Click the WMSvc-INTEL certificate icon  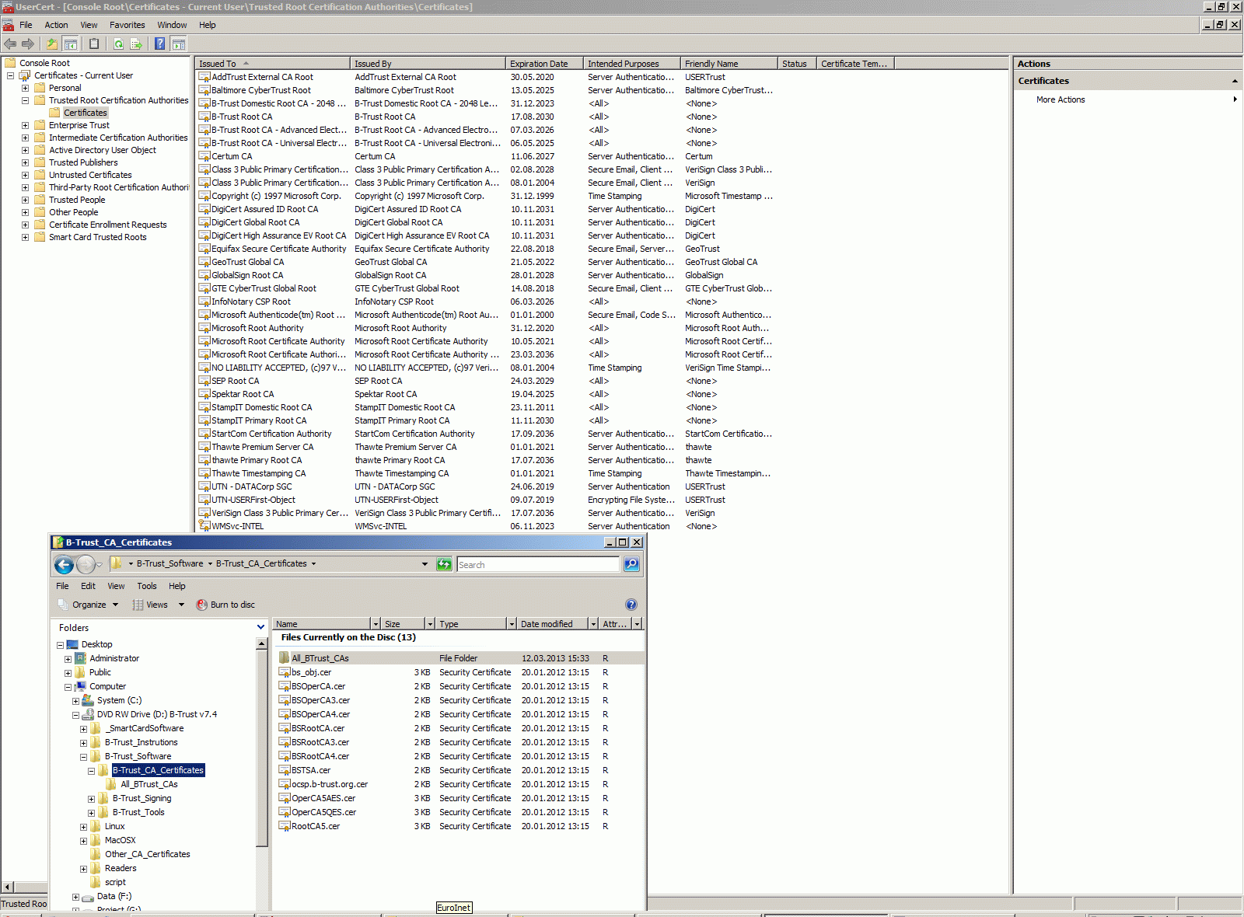click(x=204, y=526)
